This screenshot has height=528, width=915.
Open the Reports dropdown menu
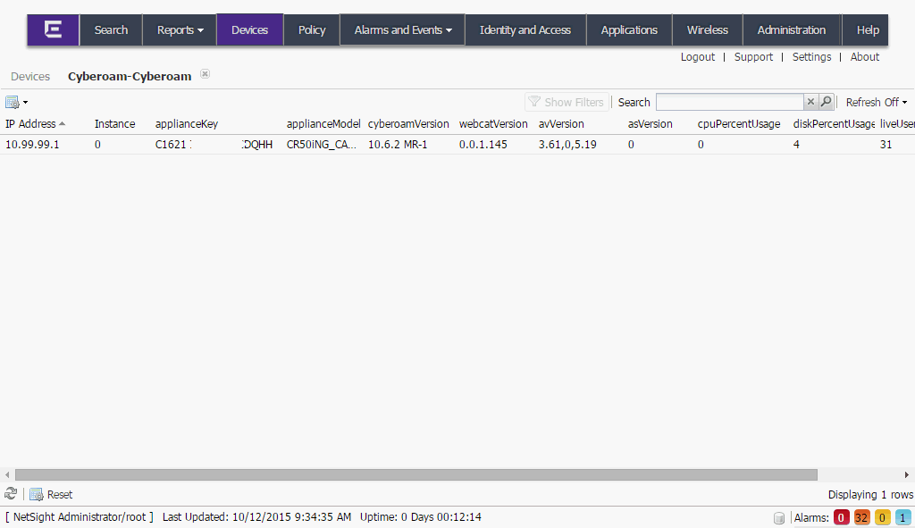tap(180, 29)
